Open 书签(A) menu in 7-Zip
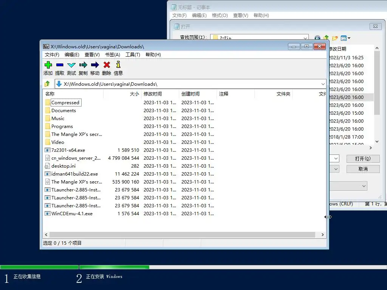Image resolution: width=387 pixels, height=290 pixels. pos(113,54)
